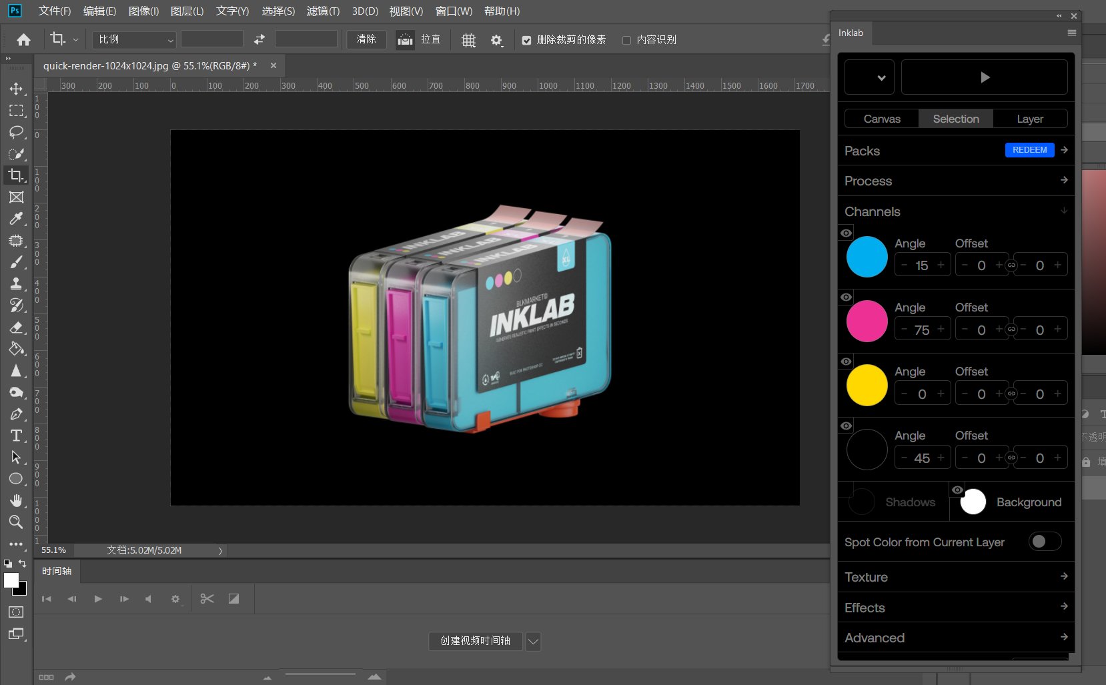Viewport: 1106px width, 685px height.
Task: Click the Inklab play button
Action: click(x=984, y=77)
